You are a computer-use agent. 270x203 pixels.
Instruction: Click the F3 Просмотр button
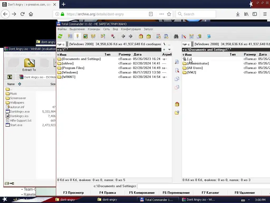pyautogui.click(x=73, y=193)
